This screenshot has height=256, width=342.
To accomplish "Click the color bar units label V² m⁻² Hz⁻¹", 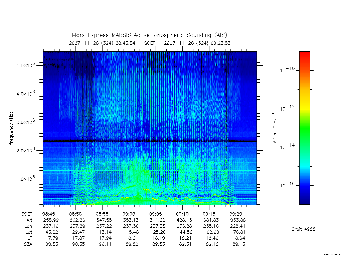I will 275,128.
